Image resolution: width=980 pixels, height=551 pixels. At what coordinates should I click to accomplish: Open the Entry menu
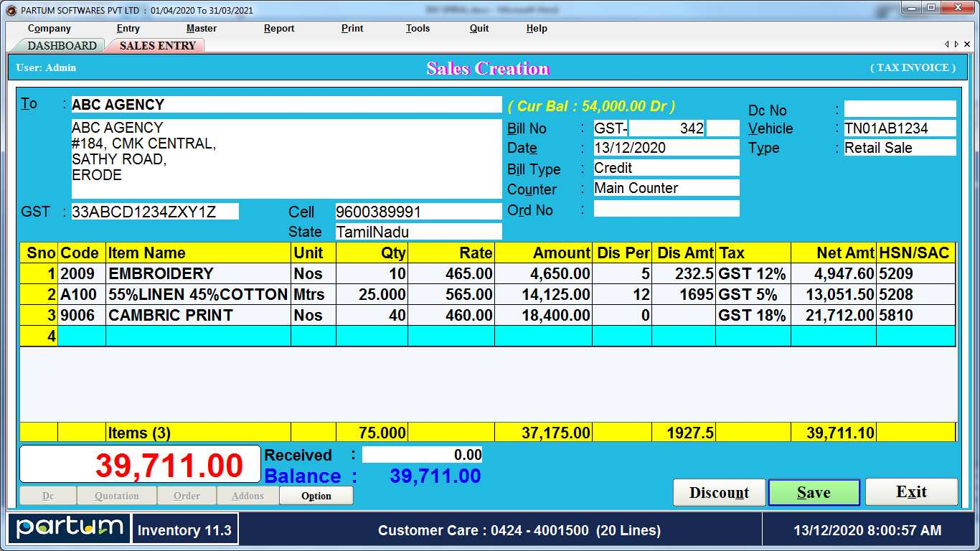(x=128, y=29)
